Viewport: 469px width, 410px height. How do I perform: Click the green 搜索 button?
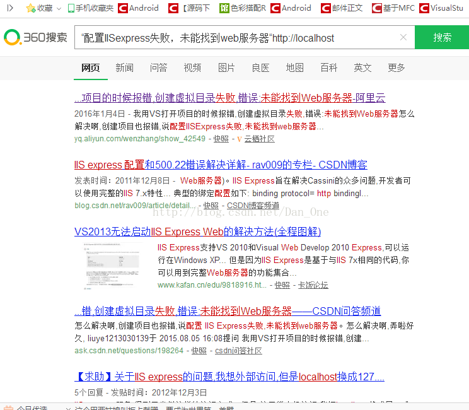tap(442, 37)
